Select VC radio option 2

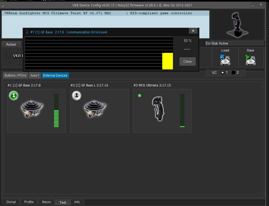tap(233, 73)
